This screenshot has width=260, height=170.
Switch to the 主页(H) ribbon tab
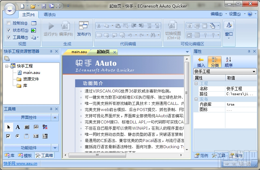tap(28, 15)
